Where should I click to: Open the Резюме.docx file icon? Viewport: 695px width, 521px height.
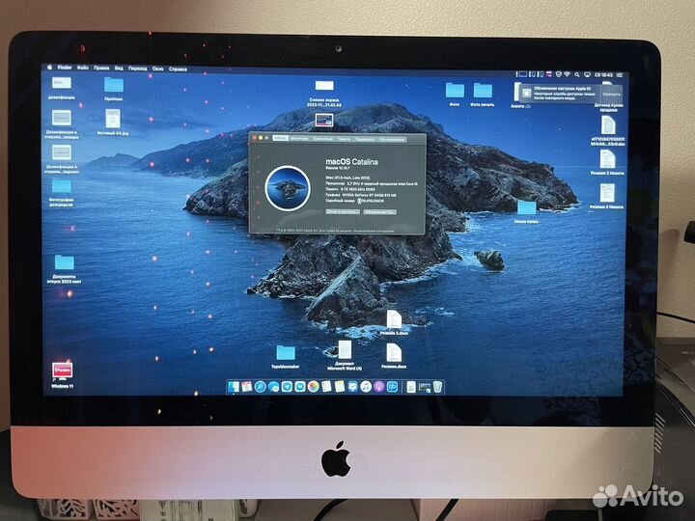[394, 353]
